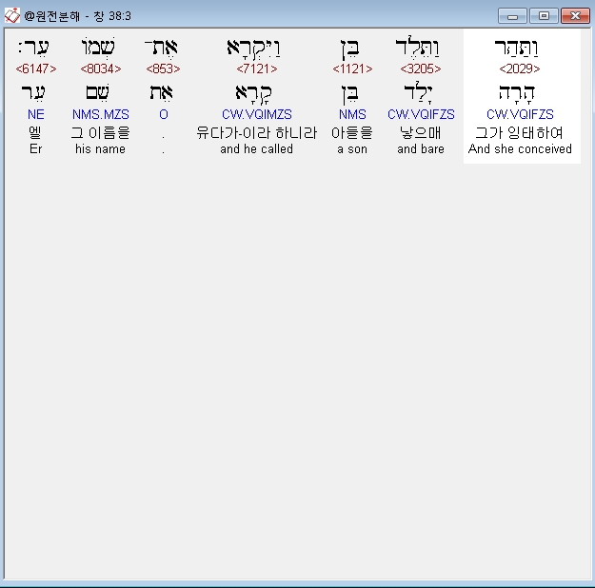595x588 pixels.
Task: Click Hebrew word above <7121>
Action: coord(253,49)
